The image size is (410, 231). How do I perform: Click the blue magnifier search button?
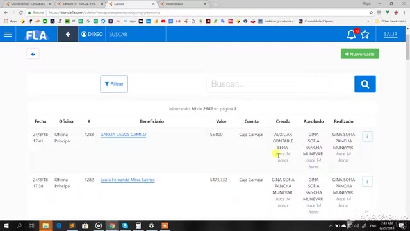[365, 84]
